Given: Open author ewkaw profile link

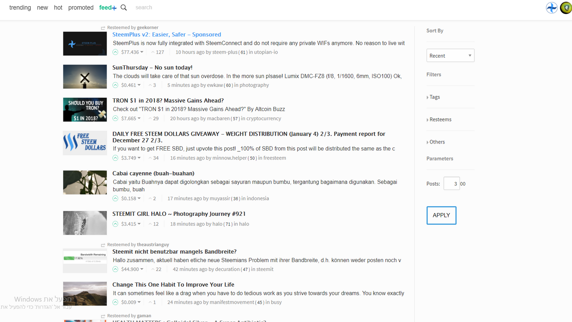Looking at the screenshot, I should (215, 85).
